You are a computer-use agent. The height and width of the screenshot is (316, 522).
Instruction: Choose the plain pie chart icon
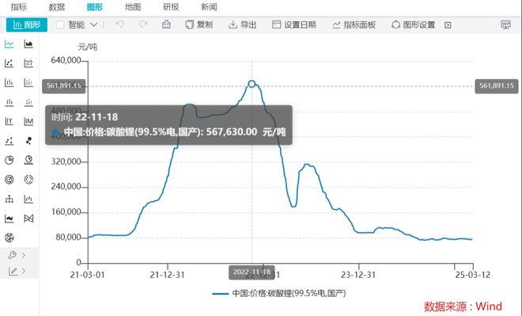tap(9, 160)
